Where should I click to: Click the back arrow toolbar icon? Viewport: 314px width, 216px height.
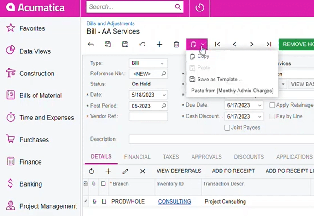[x=91, y=44]
